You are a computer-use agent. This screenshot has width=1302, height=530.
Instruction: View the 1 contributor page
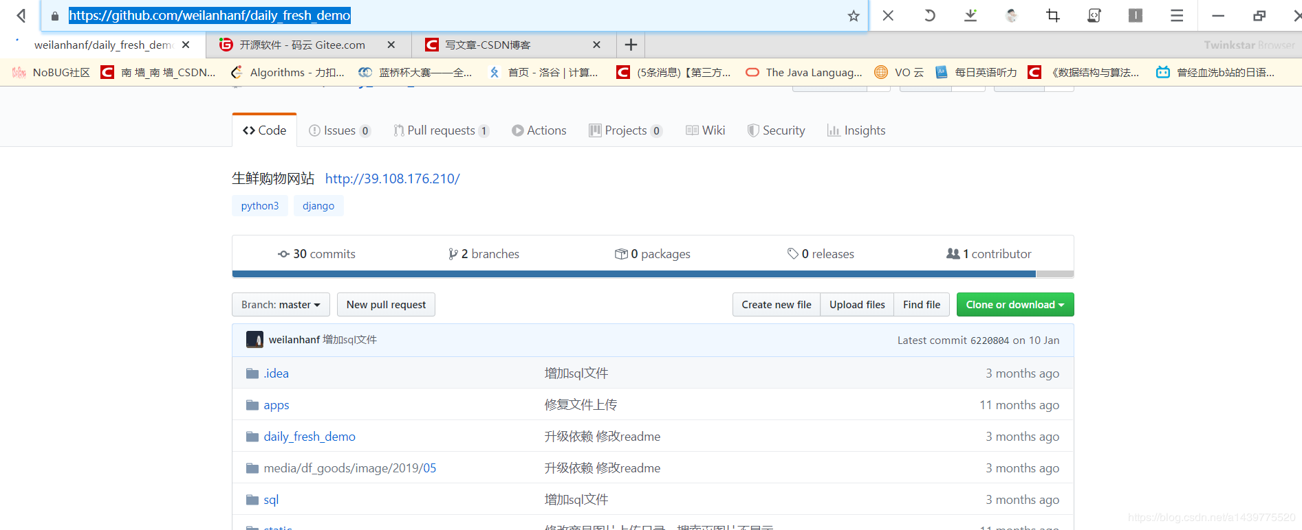click(x=989, y=254)
